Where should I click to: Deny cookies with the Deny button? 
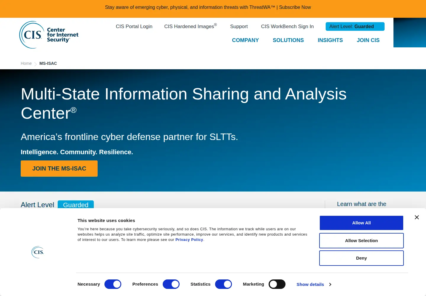coord(361,258)
